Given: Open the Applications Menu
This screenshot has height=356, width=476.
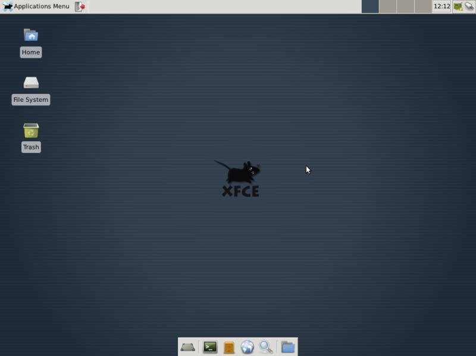Looking at the screenshot, I should pyautogui.click(x=36, y=7).
